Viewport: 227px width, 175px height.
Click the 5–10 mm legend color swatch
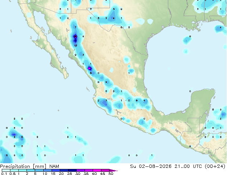tap(39, 170)
